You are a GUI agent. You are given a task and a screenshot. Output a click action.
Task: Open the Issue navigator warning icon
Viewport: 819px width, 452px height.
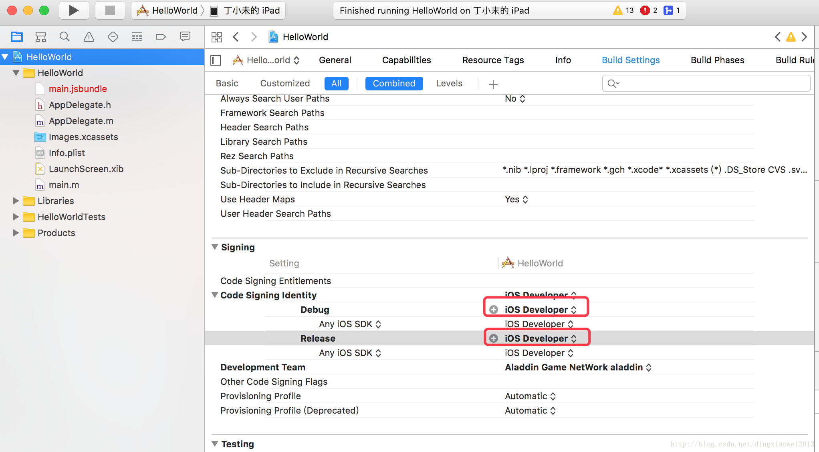coord(89,37)
